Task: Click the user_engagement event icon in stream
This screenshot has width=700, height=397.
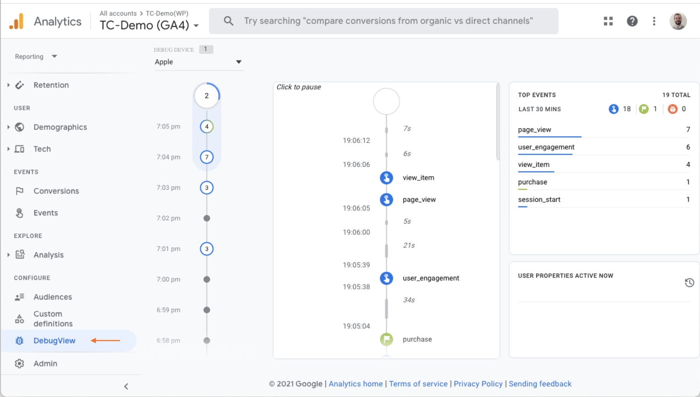Action: pos(387,278)
